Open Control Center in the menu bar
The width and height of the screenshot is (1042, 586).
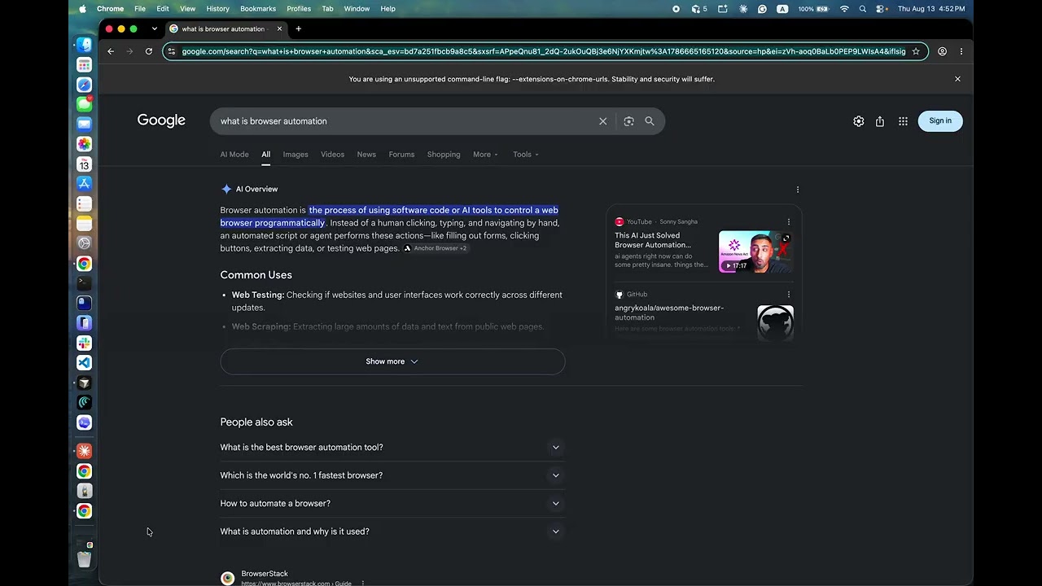click(882, 9)
